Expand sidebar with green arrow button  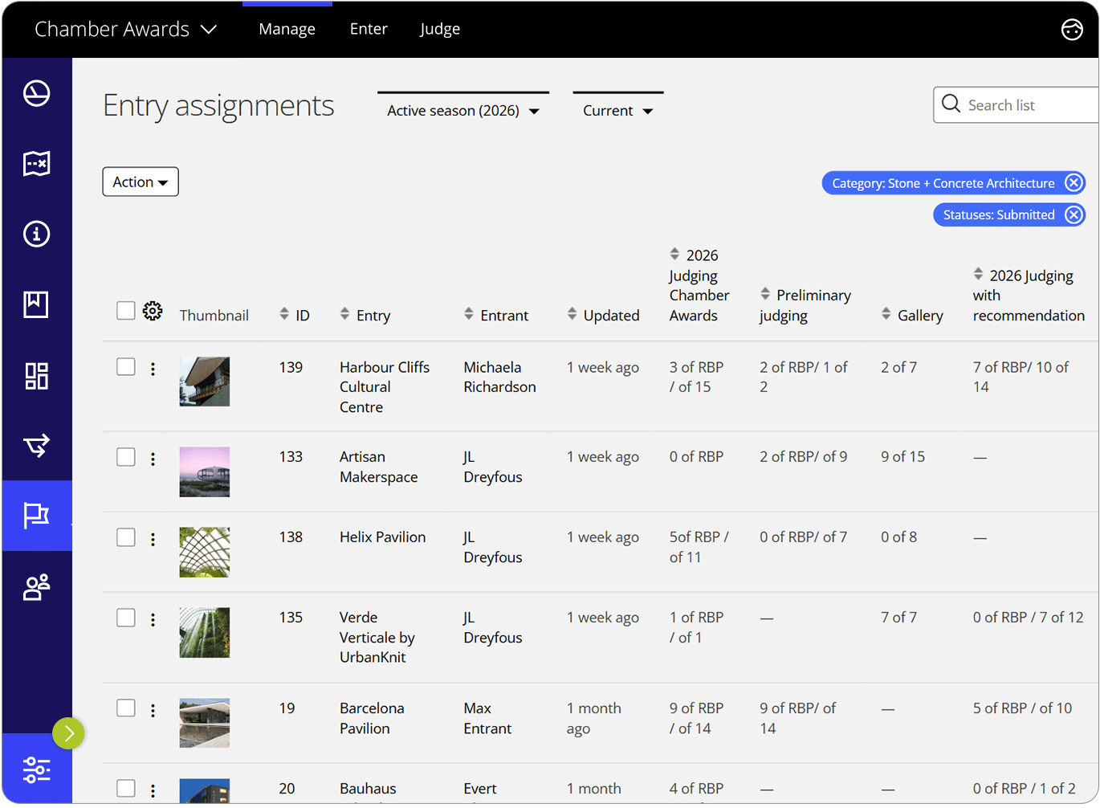click(68, 733)
